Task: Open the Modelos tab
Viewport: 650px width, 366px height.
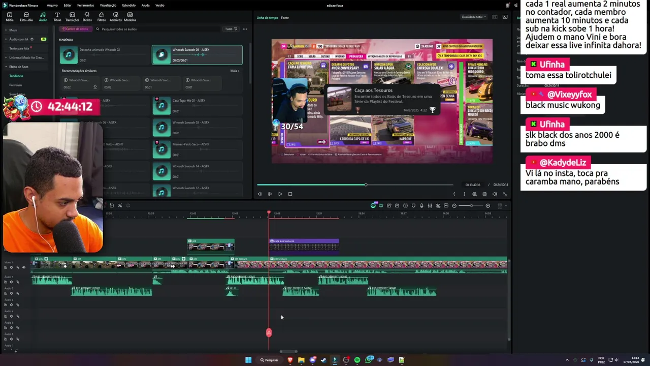Action: pos(130,17)
